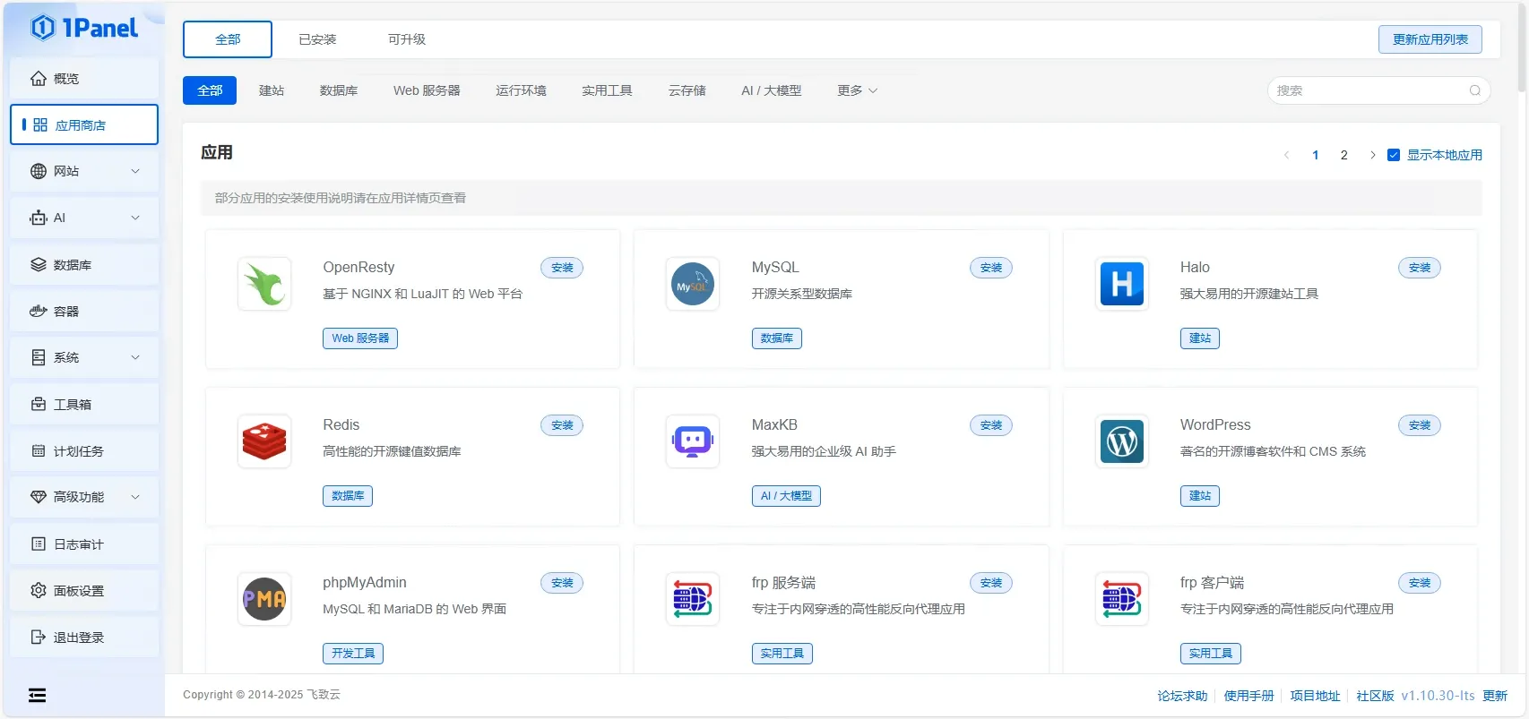Viewport: 1529px width, 719px height.
Task: Click the 高级功能 diamond icon
Action: (x=39, y=497)
